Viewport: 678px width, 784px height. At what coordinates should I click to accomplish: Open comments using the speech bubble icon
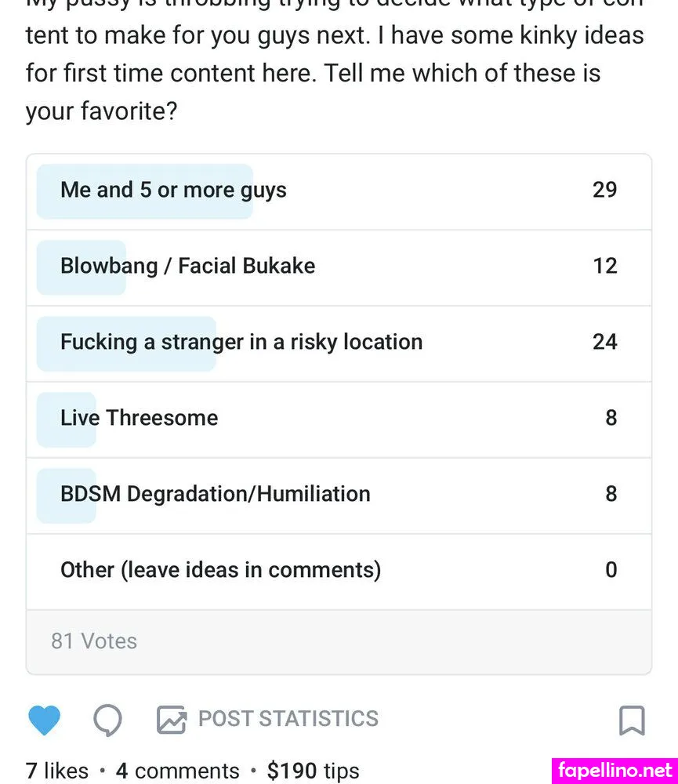107,720
